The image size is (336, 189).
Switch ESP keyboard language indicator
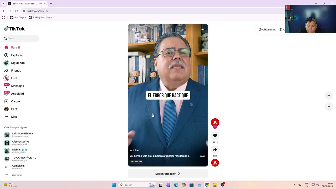(307, 185)
